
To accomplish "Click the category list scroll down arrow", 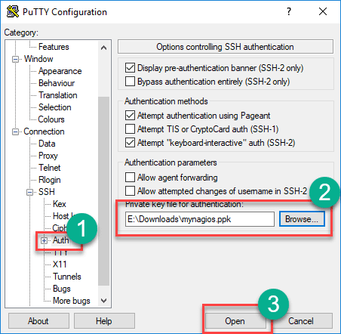I will 103,301.
